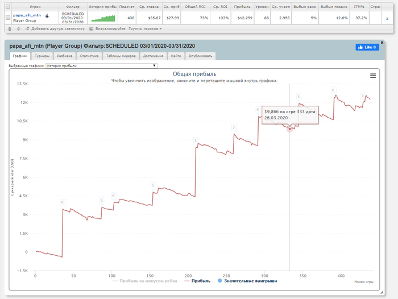The width and height of the screenshot is (398, 299).
Task: Click the Facebook Like button
Action: tap(367, 47)
